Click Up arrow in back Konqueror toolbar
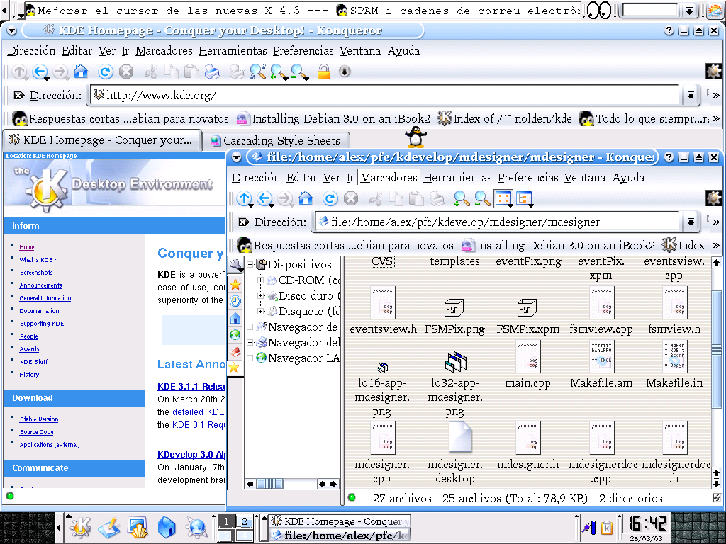726x544 pixels. tap(19, 72)
